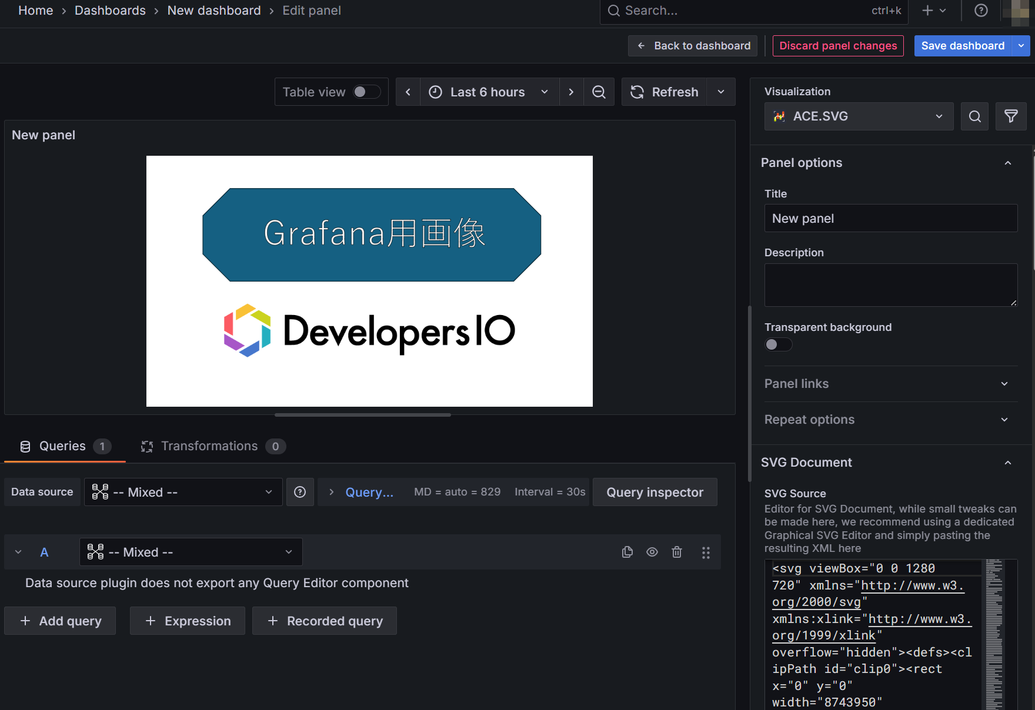Click the SVG editor minimap
1035x710 pixels.
[x=994, y=635]
